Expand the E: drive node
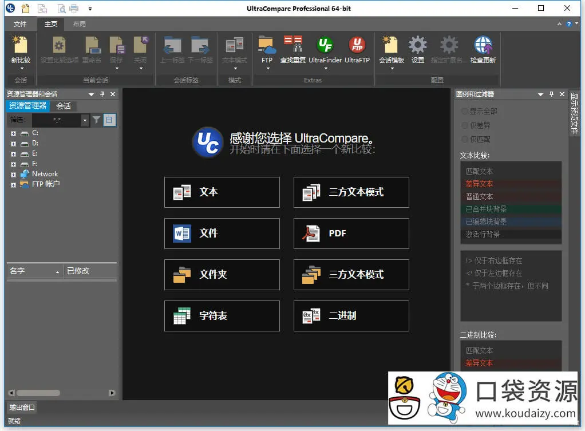Viewport: 585px width, 431px height. (x=13, y=154)
